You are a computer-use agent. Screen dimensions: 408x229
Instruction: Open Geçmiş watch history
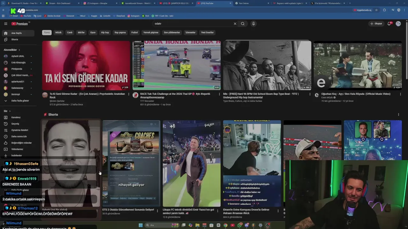pos(18,124)
